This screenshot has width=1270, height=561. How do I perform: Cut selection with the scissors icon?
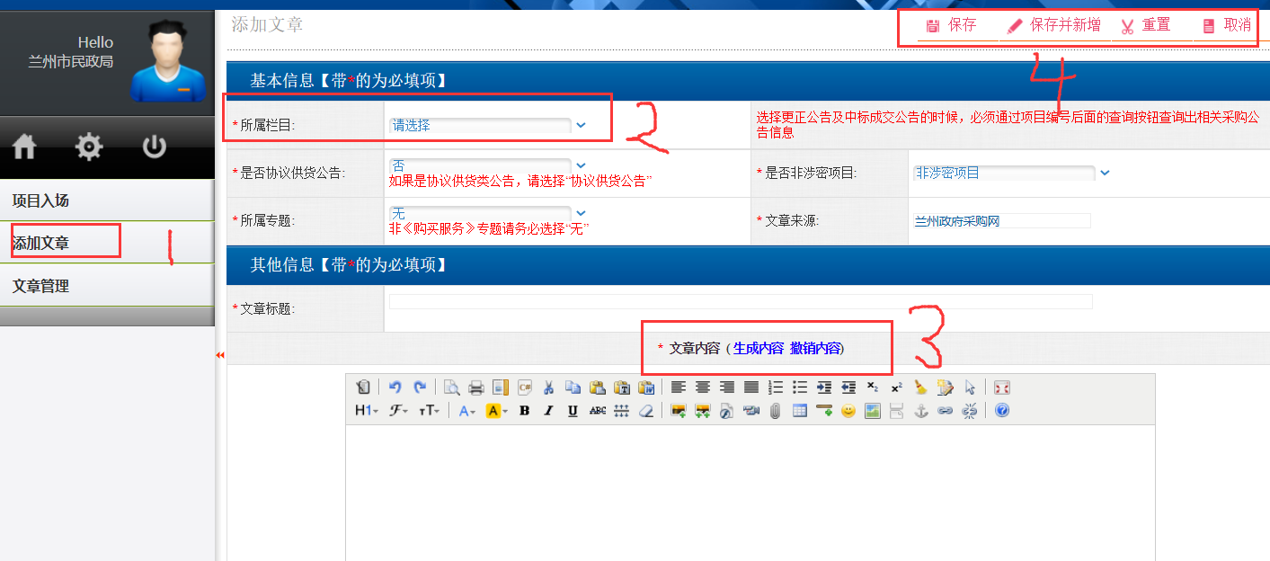point(548,387)
